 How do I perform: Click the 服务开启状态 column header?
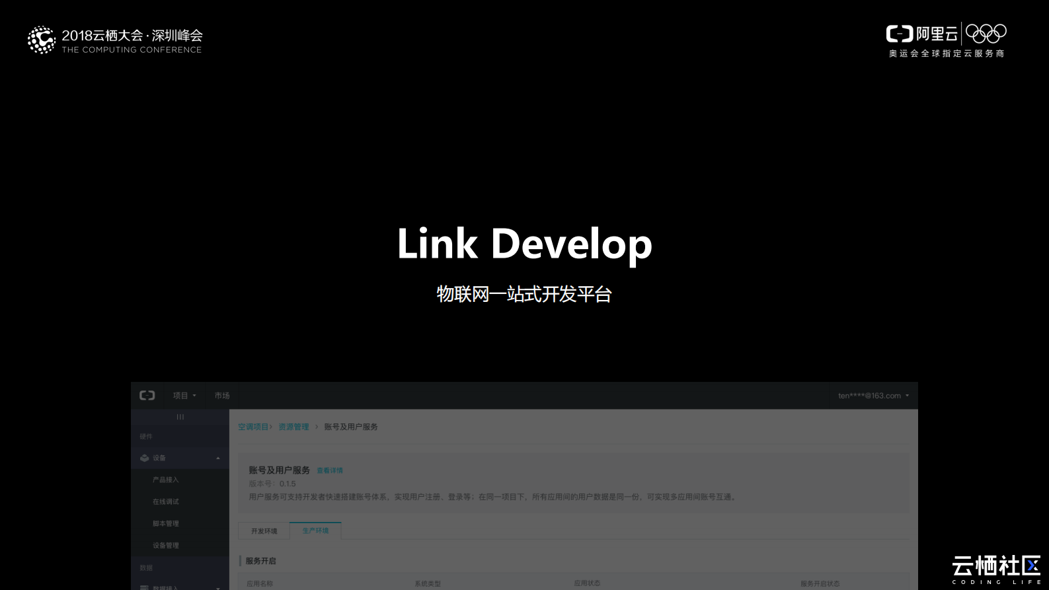coord(820,584)
